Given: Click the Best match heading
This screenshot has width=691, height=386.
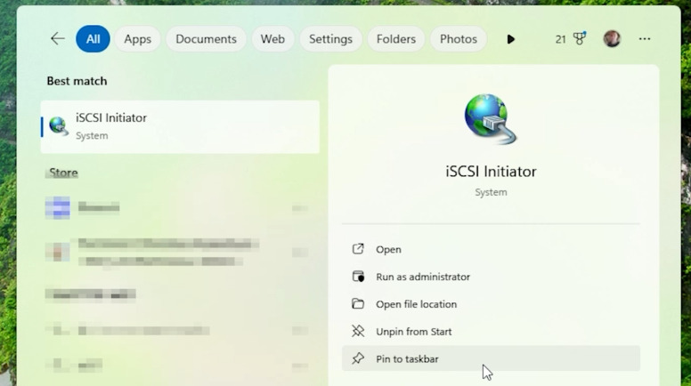Looking at the screenshot, I should (77, 81).
